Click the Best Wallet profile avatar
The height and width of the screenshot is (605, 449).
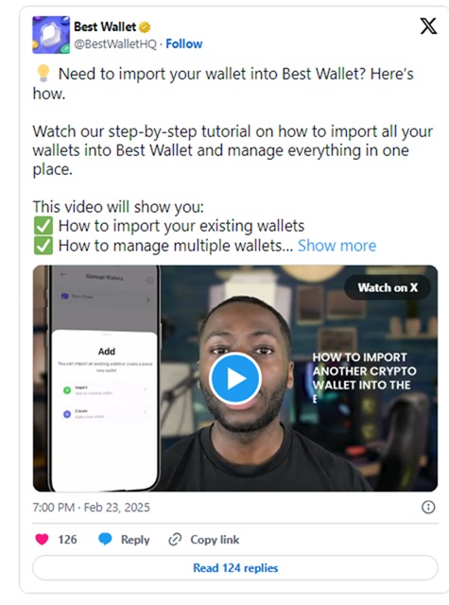tap(51, 35)
